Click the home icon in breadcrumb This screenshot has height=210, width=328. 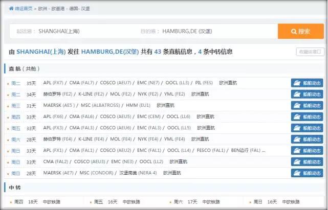tap(11, 9)
